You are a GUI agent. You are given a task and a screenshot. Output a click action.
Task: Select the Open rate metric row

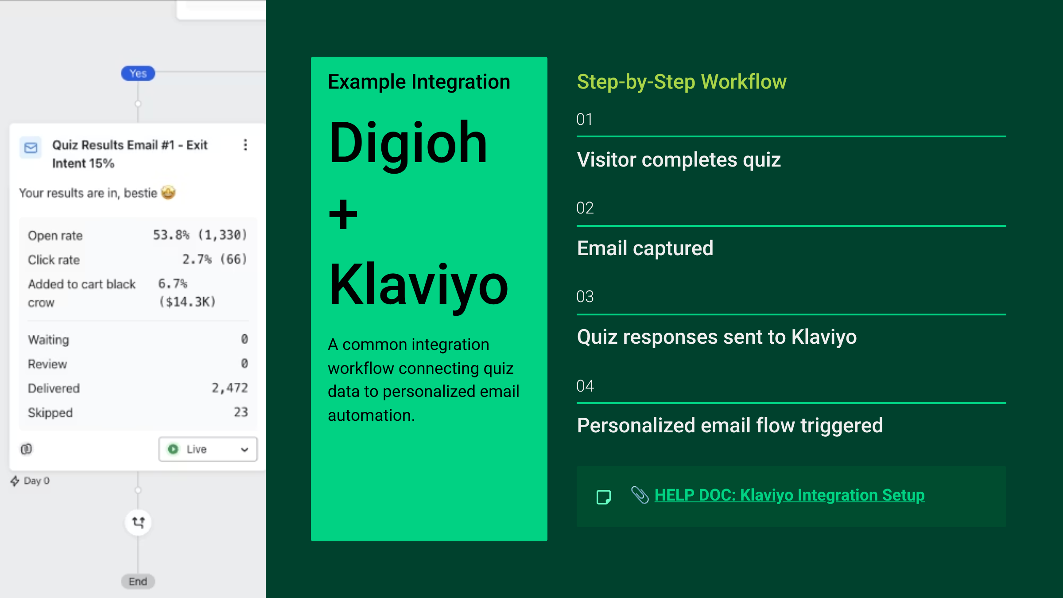[x=137, y=235]
